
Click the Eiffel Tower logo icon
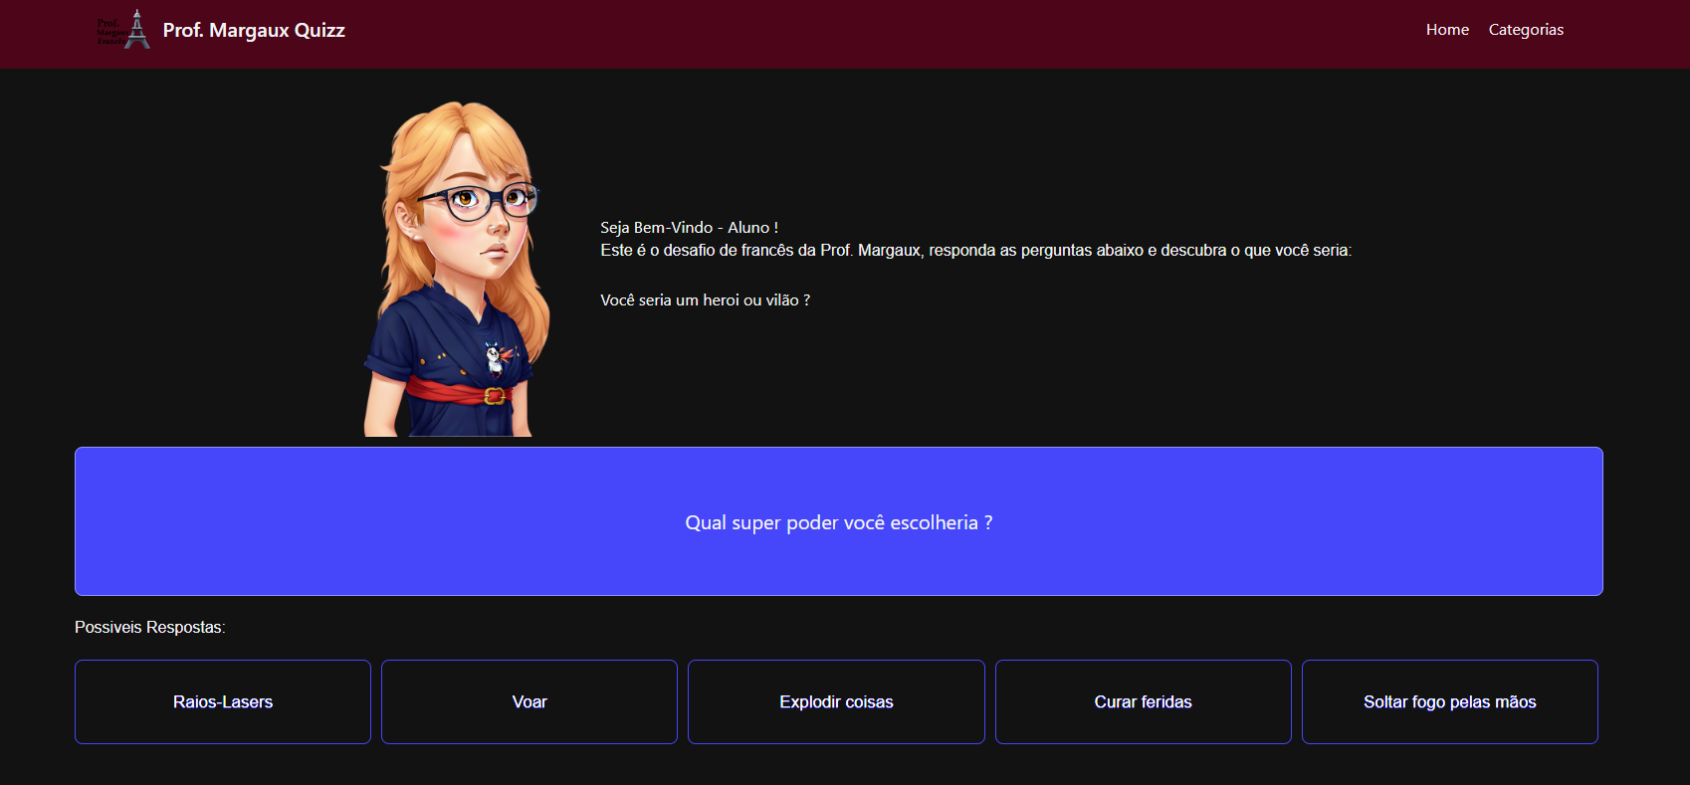124,29
